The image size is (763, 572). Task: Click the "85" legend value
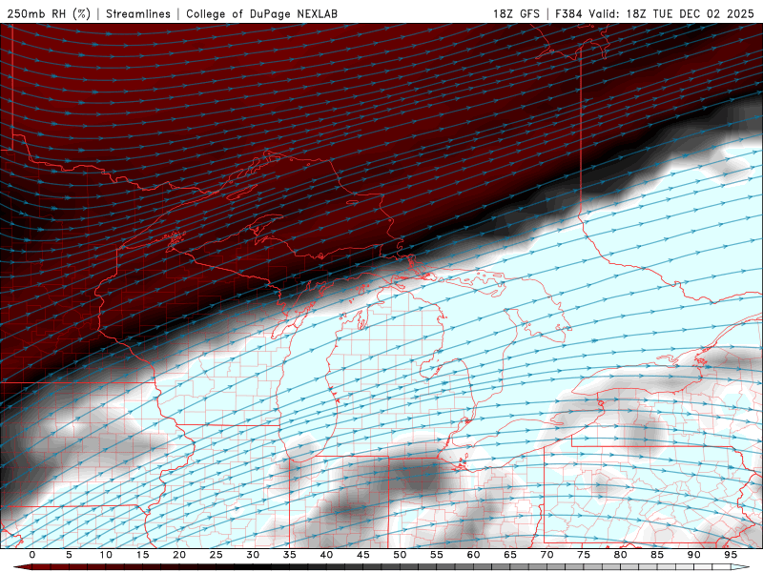(x=657, y=555)
